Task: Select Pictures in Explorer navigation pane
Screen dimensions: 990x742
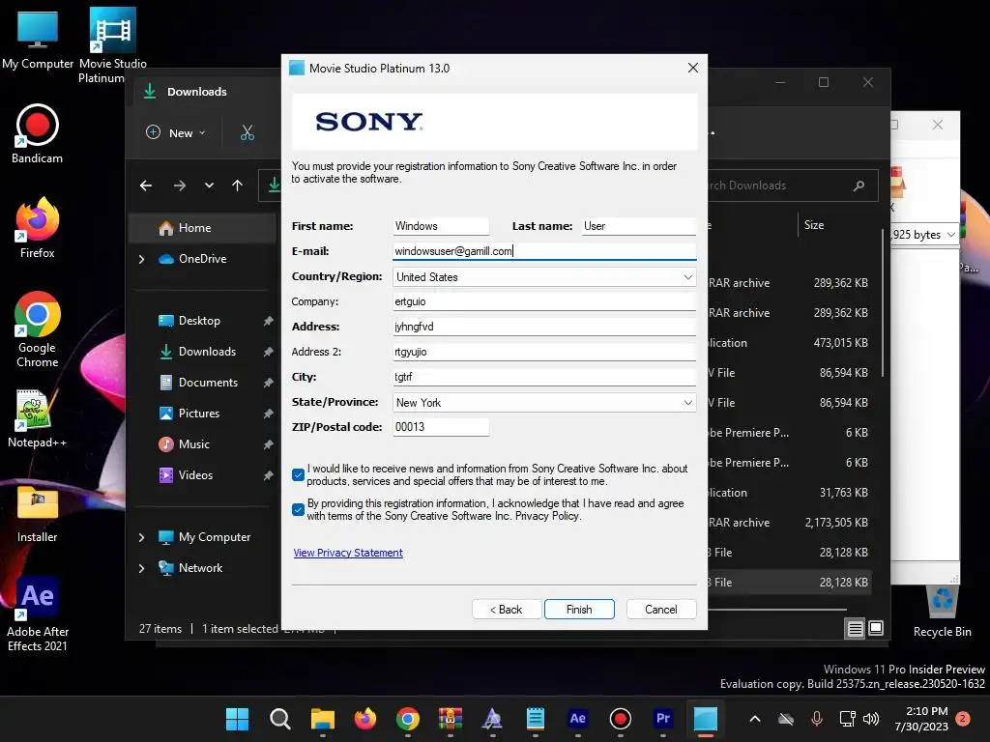Action: [202, 414]
